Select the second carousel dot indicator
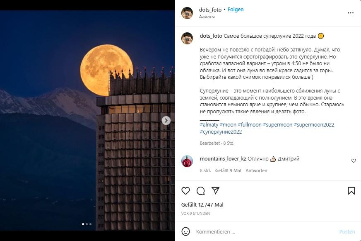This screenshot has height=241, width=361. pos(87,224)
